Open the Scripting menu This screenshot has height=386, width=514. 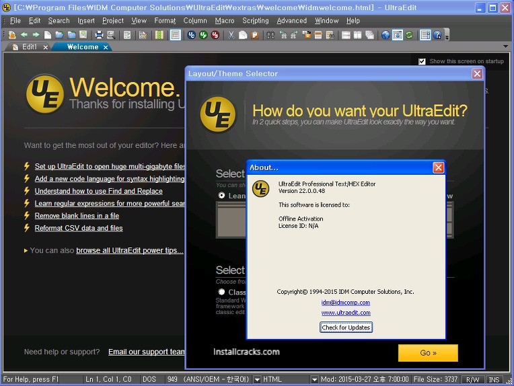coord(256,21)
